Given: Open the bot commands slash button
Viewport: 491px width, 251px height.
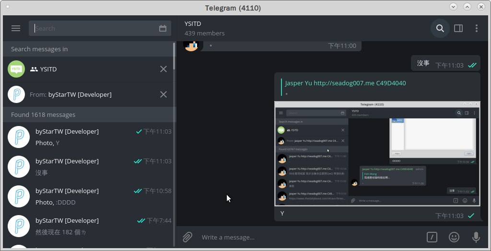Looking at the screenshot, I should 432,237.
